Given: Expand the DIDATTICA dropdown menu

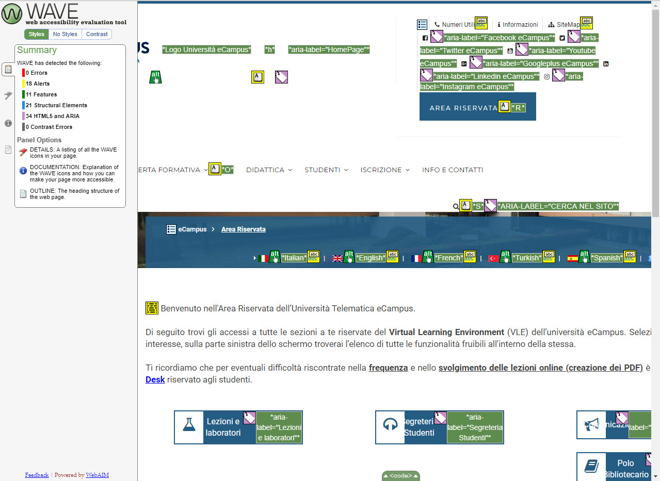Looking at the screenshot, I should (269, 170).
